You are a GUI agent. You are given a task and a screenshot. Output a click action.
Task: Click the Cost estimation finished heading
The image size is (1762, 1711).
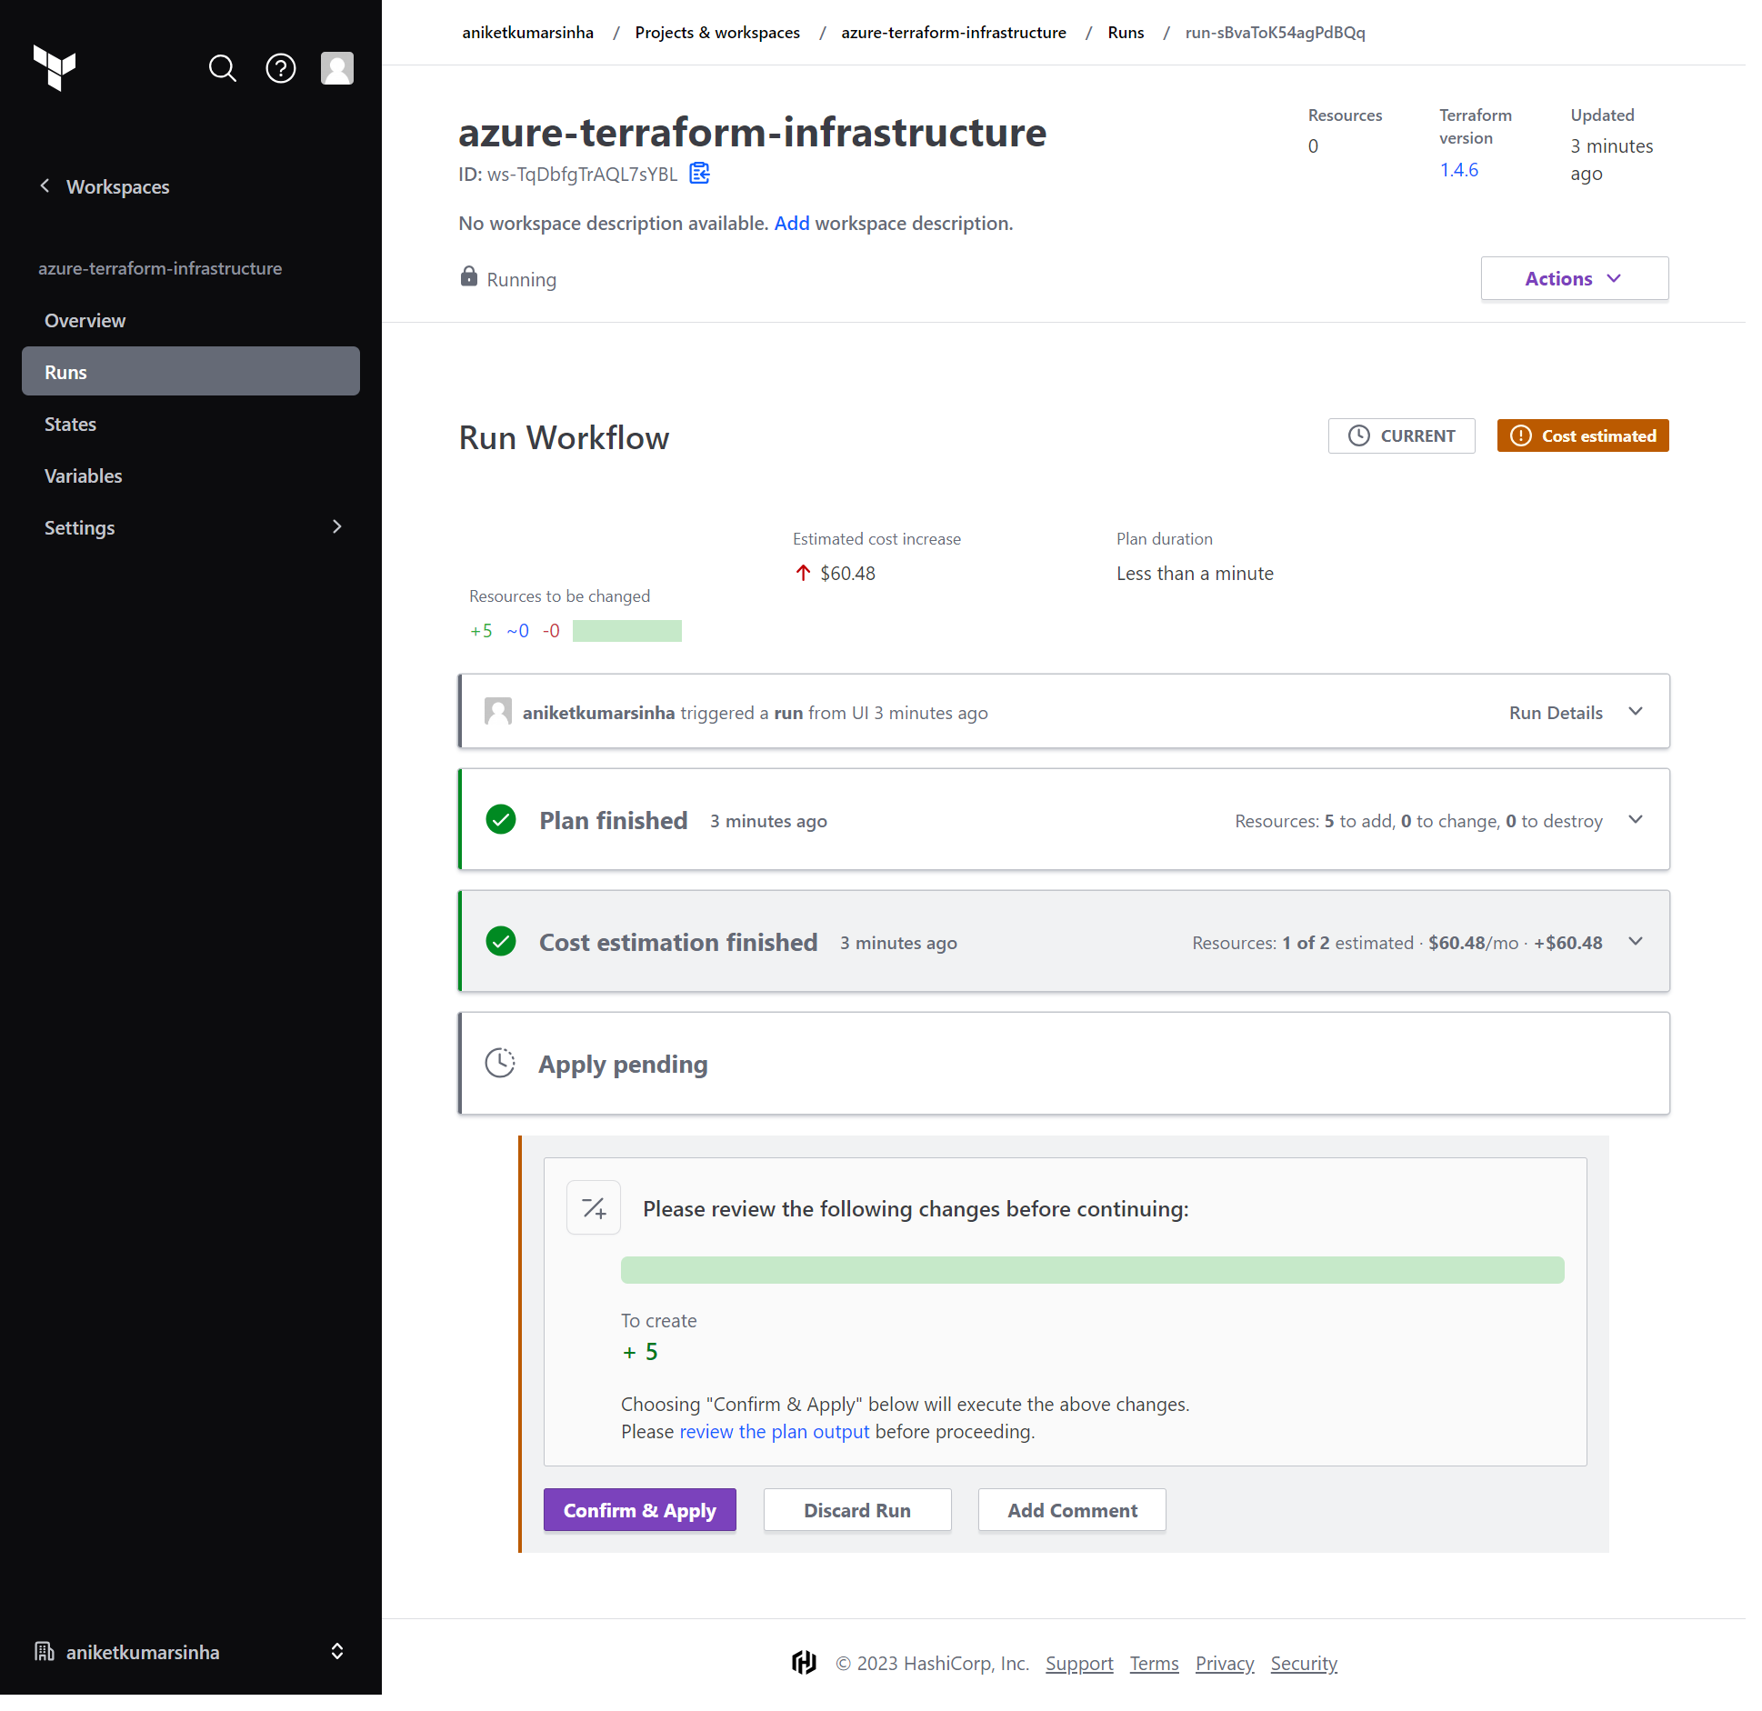pos(678,942)
